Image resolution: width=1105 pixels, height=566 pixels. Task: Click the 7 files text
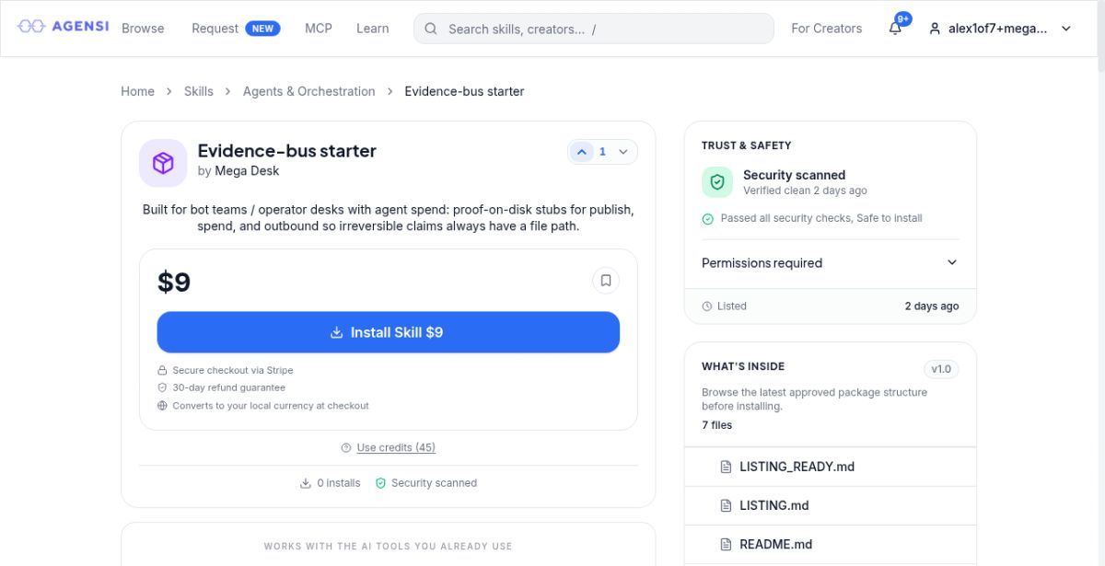(x=717, y=425)
